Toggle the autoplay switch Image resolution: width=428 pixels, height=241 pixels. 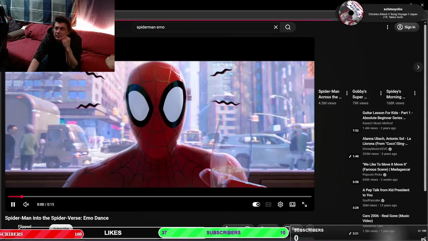point(256,205)
